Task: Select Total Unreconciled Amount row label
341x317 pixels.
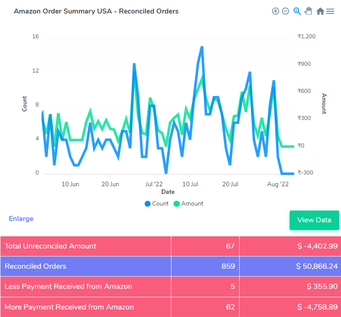Action: [x=50, y=246]
